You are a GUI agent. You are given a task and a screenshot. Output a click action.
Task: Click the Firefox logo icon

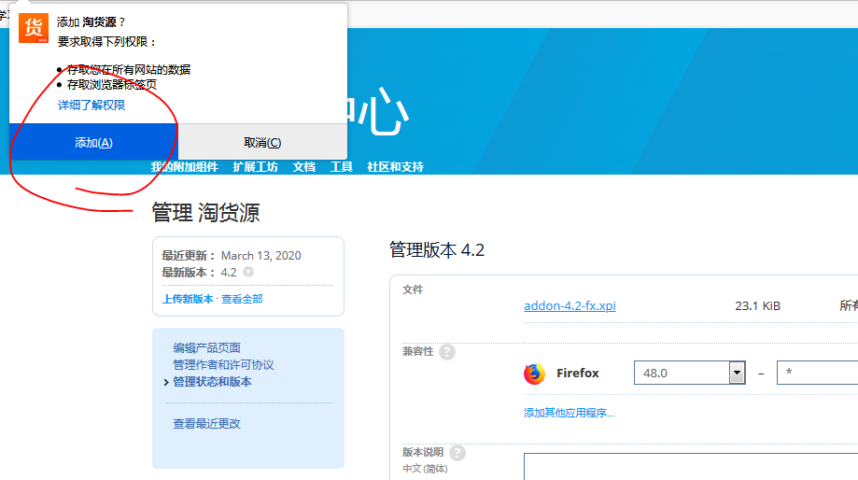tap(535, 374)
